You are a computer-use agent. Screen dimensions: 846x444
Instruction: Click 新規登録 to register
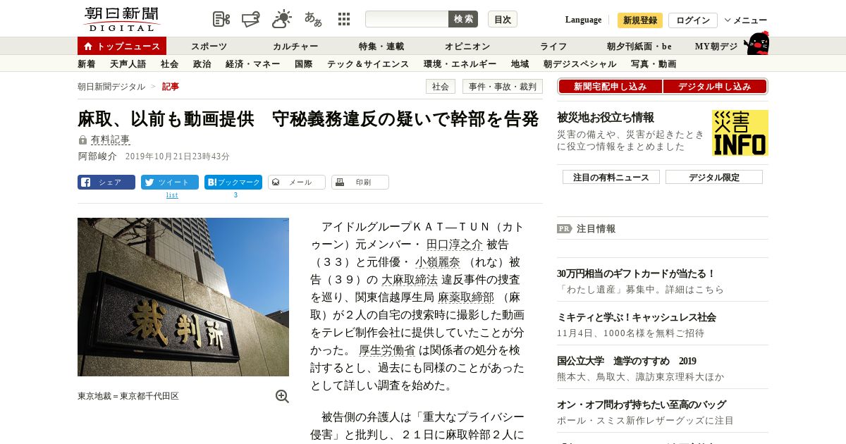click(640, 20)
